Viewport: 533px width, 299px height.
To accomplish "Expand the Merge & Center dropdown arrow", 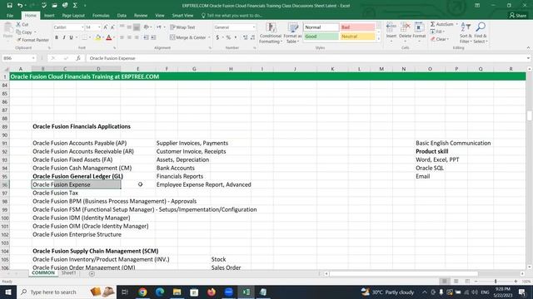I will coord(209,37).
